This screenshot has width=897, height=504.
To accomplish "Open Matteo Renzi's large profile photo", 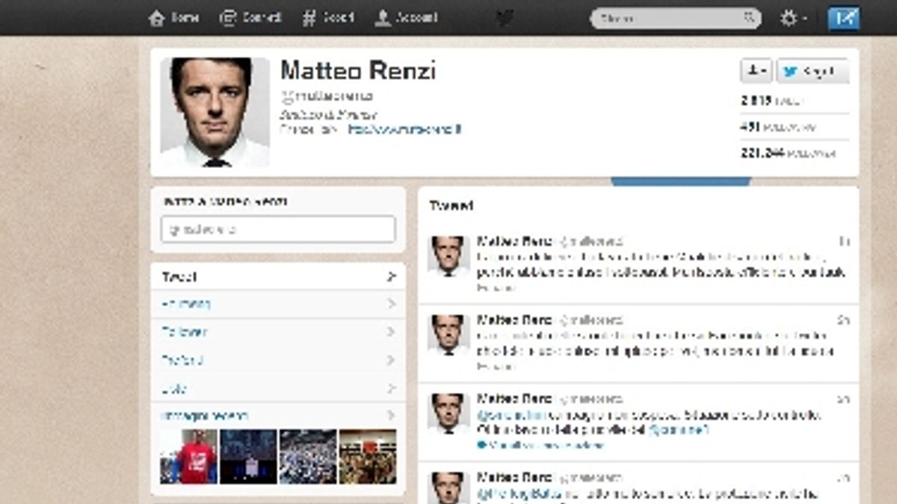I will coord(215,112).
